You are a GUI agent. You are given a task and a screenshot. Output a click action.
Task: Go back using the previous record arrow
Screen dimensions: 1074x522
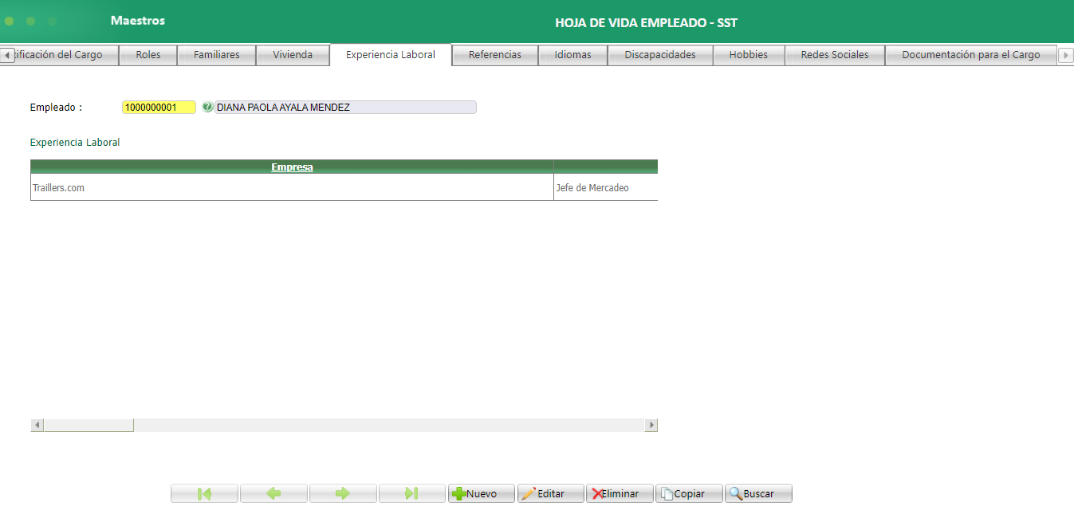(x=273, y=493)
